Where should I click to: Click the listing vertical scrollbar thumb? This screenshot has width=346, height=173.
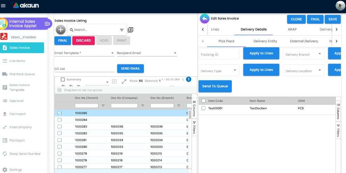coord(190,115)
